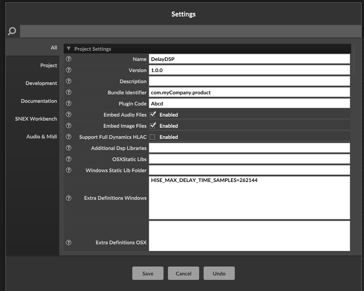The width and height of the screenshot is (364, 291).
Task: Click the Windows Static Lib Folder field
Action: point(249,170)
